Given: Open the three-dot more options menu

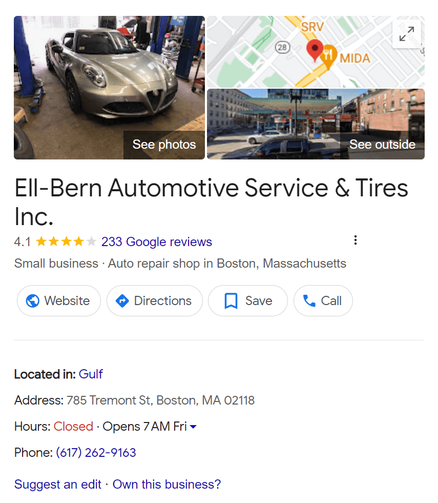Looking at the screenshot, I should (356, 240).
